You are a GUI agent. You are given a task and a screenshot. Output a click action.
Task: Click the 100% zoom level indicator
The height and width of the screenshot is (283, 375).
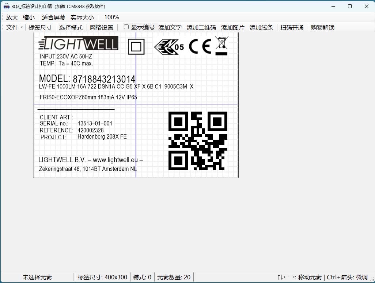pyautogui.click(x=111, y=18)
